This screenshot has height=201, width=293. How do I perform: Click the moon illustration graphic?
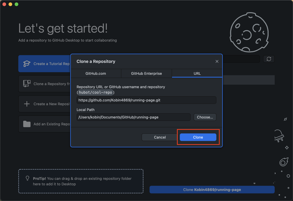pyautogui.click(x=249, y=32)
